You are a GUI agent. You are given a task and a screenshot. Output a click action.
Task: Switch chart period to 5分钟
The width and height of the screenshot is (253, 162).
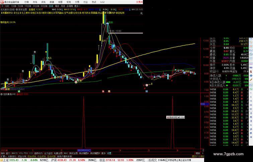(x=20, y=6)
